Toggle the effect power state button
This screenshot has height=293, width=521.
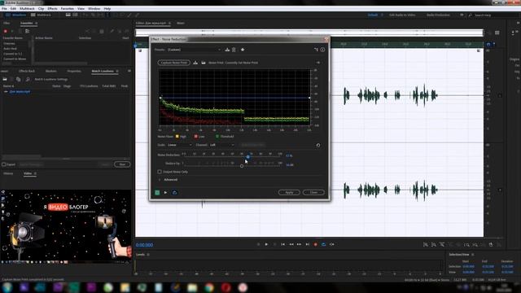pos(157,192)
